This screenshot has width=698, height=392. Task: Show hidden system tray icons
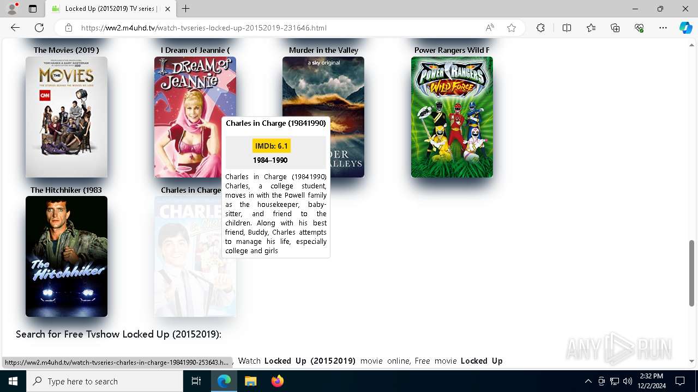point(588,381)
